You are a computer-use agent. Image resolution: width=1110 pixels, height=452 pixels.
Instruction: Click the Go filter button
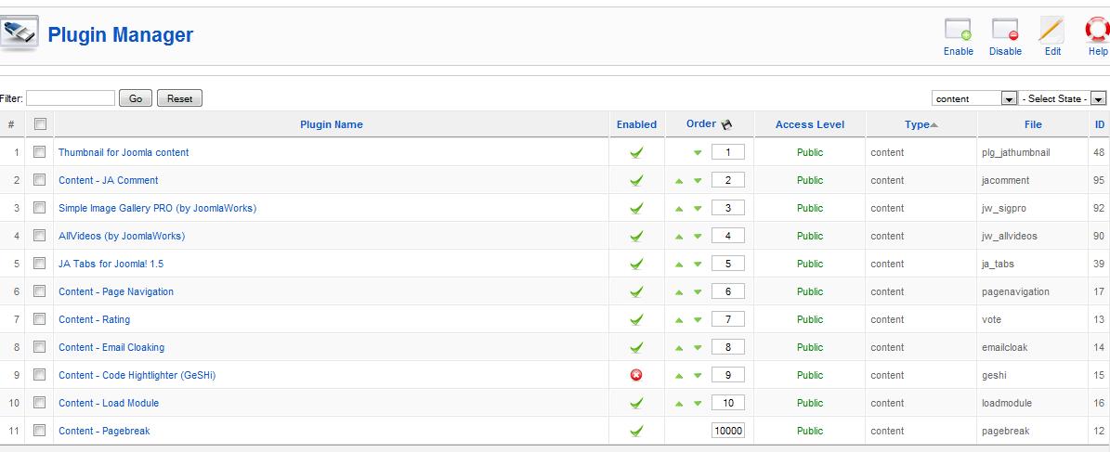point(136,98)
